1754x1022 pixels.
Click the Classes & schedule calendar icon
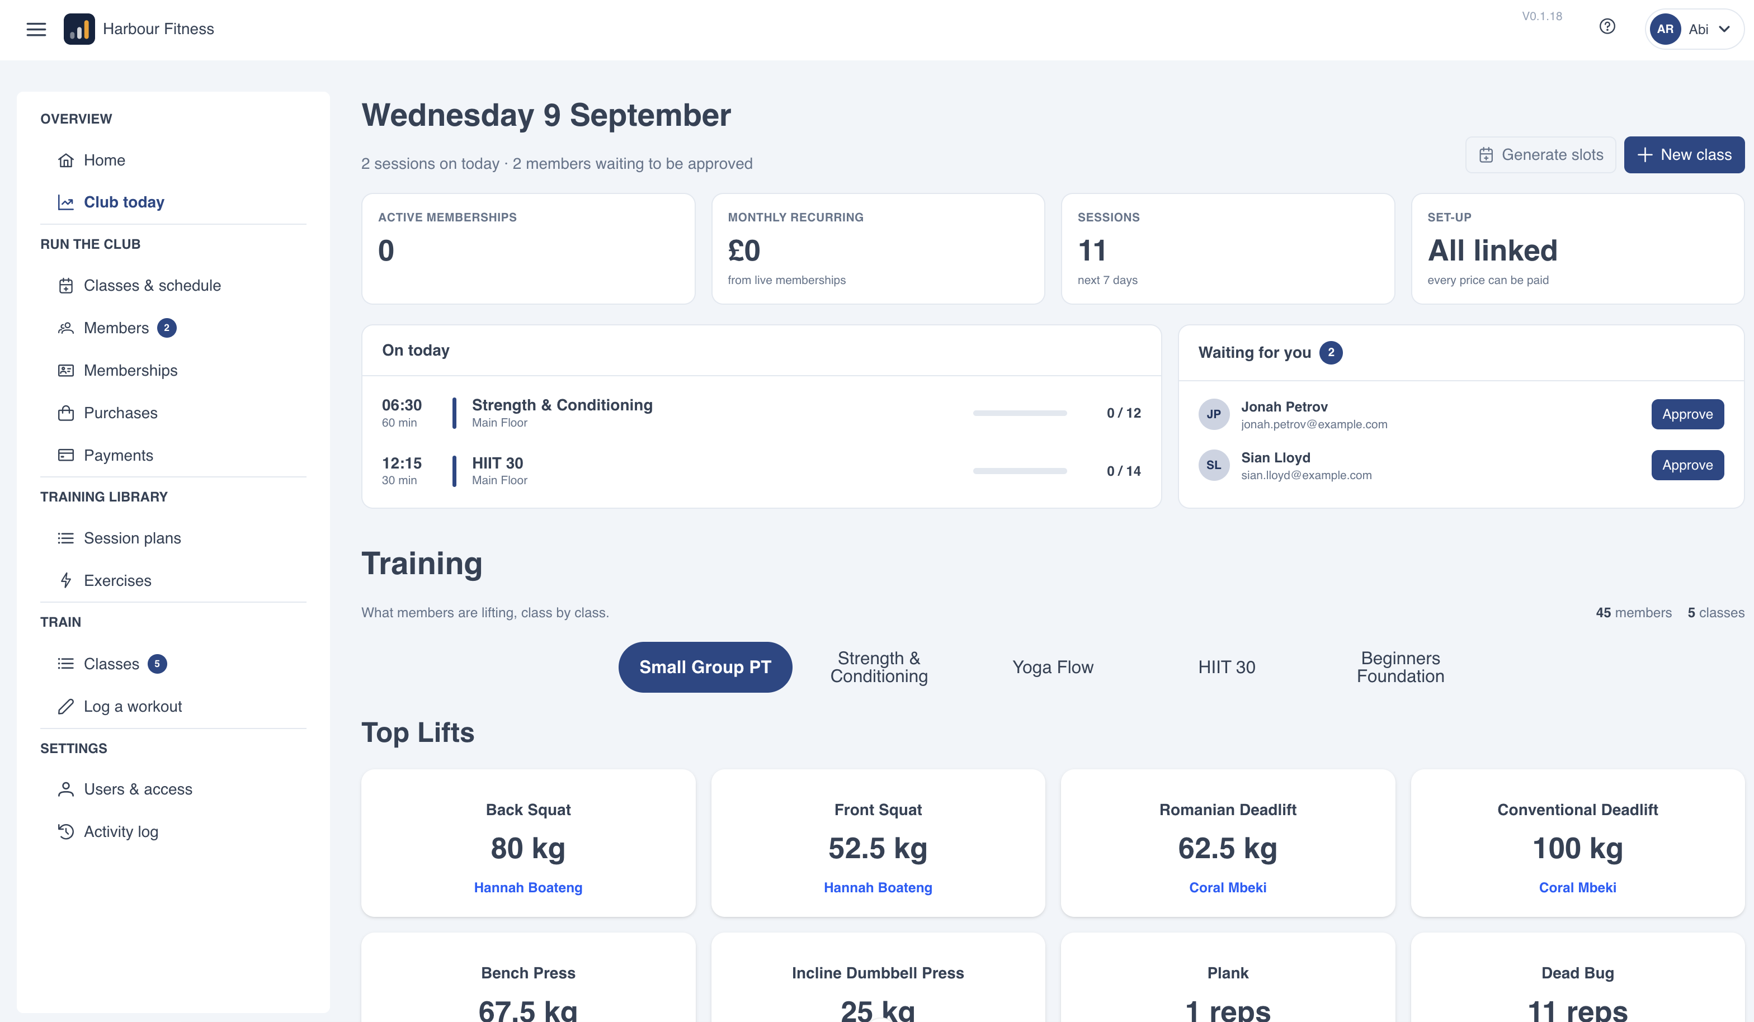pos(65,286)
